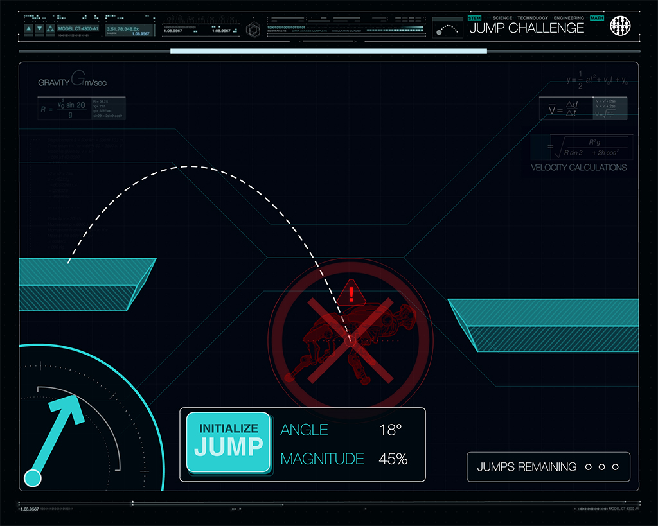Click the VELOCITY CALCULATIONS label
The image size is (658, 526).
[579, 168]
